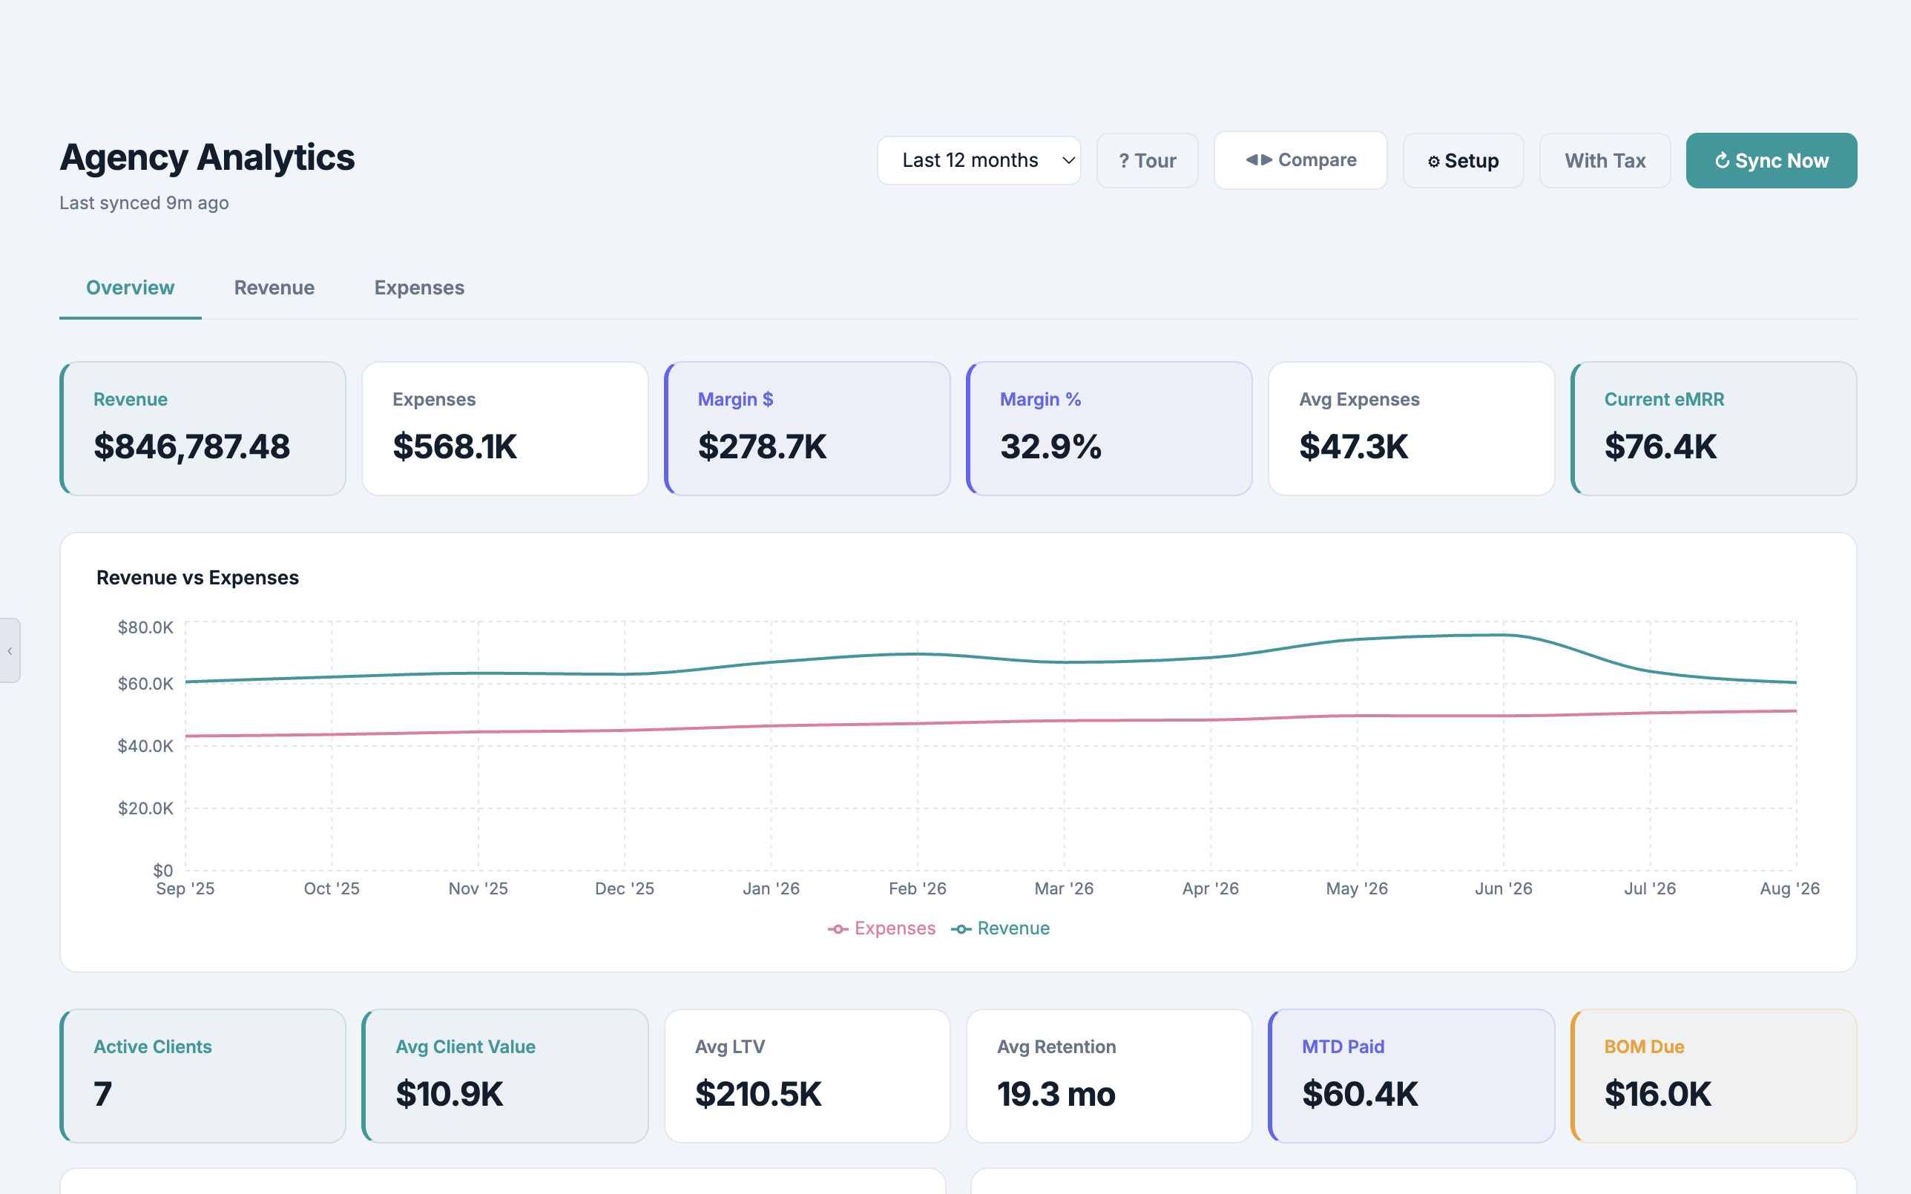The height and width of the screenshot is (1194, 1911).
Task: Switch to the Expenses tab
Action: (419, 288)
